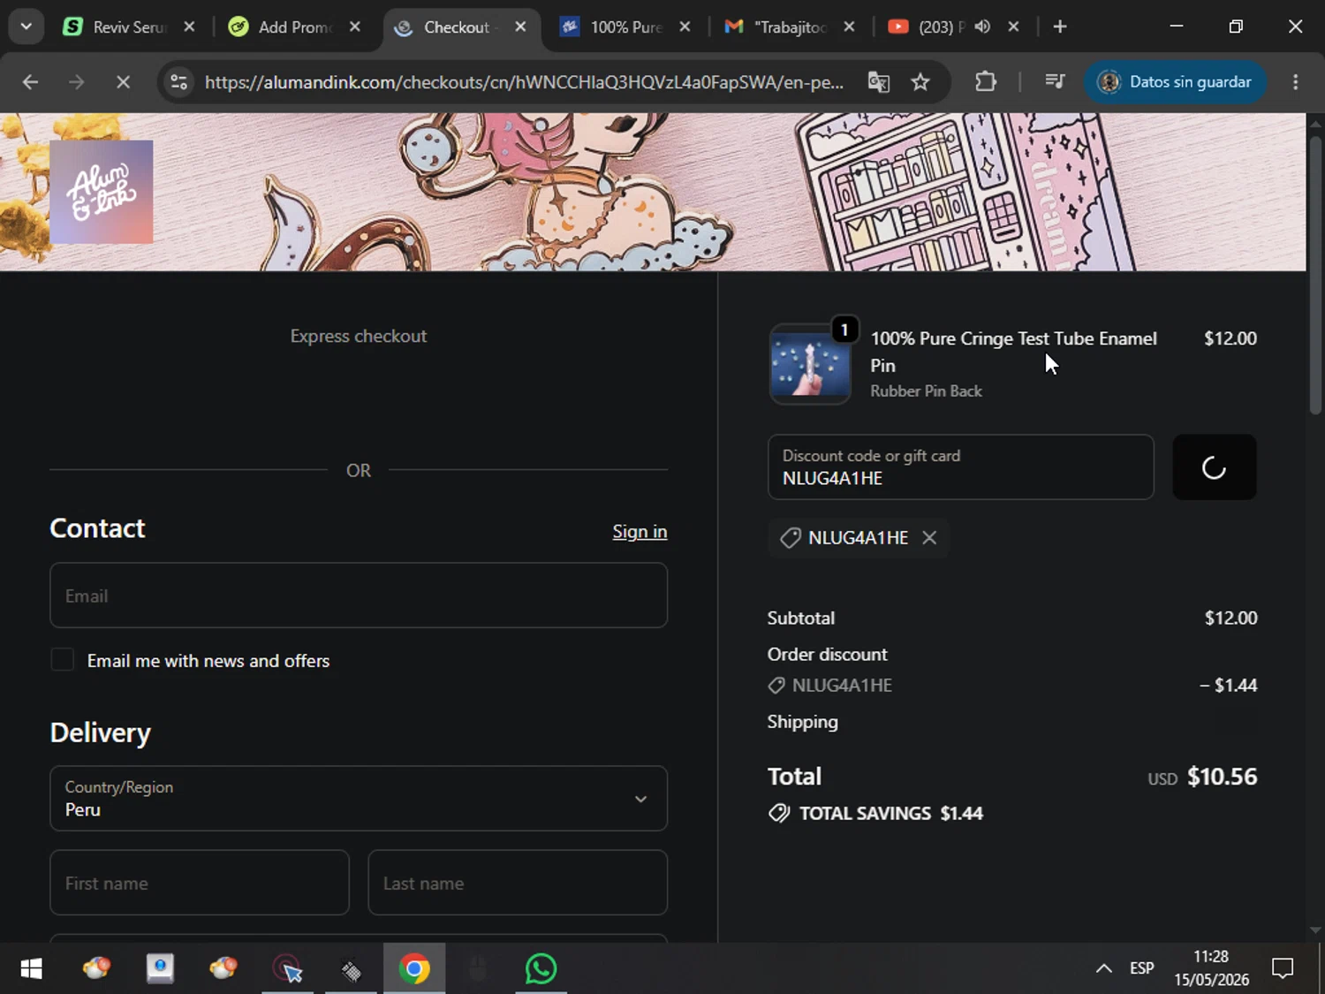This screenshot has width=1325, height=994.
Task: Mute the YouTube tab audio icon
Action: point(982,27)
